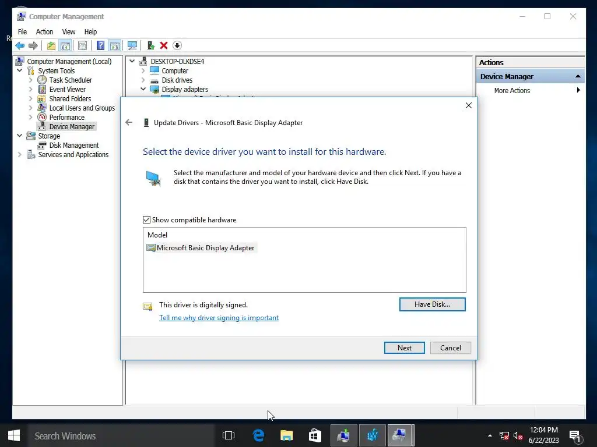Image resolution: width=597 pixels, height=447 pixels.
Task: Click the Properties toolbar icon
Action: [x=82, y=45]
